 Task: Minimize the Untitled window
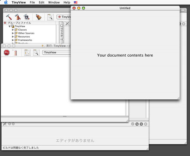click(x=79, y=8)
